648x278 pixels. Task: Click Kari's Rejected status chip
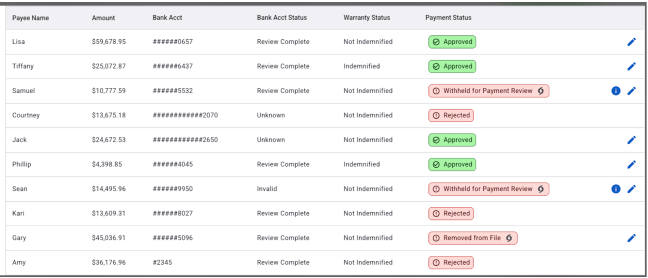(x=451, y=213)
